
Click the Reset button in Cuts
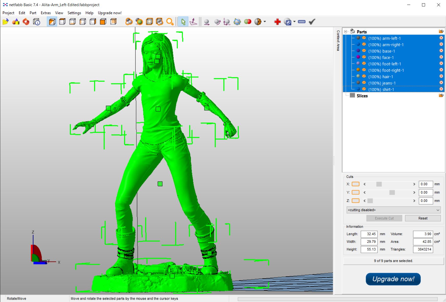[x=423, y=218]
